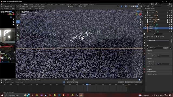
Task: Toggle camera view icon in main viewport
Action: 141,25
